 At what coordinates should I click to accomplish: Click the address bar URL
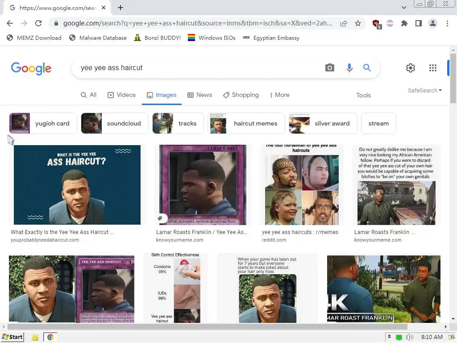point(197,23)
